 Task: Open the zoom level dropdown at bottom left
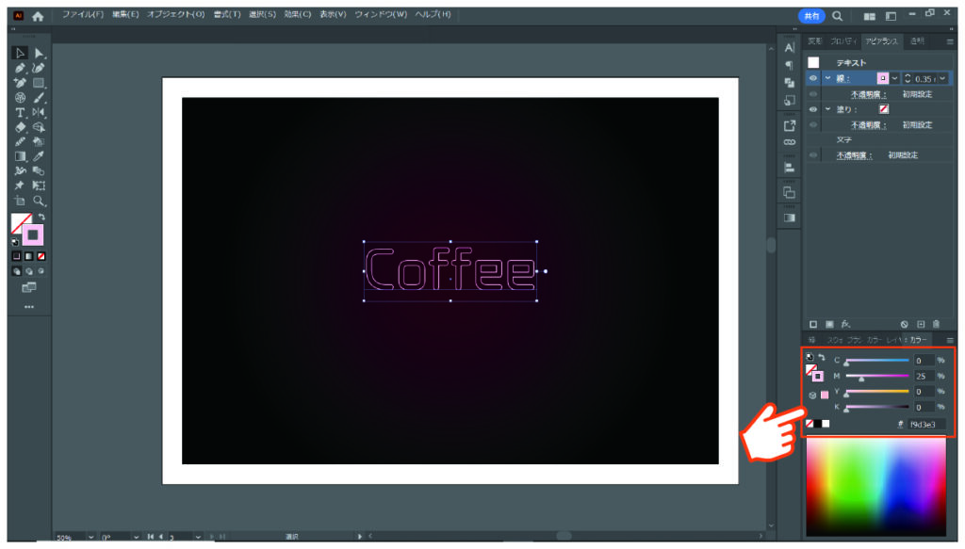91,537
